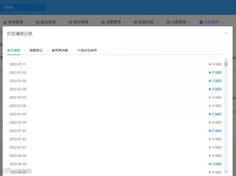Viewport: 236px width, 176px height.
Task: Click the scroll-up arrow of the record list
Action: [x=226, y=60]
